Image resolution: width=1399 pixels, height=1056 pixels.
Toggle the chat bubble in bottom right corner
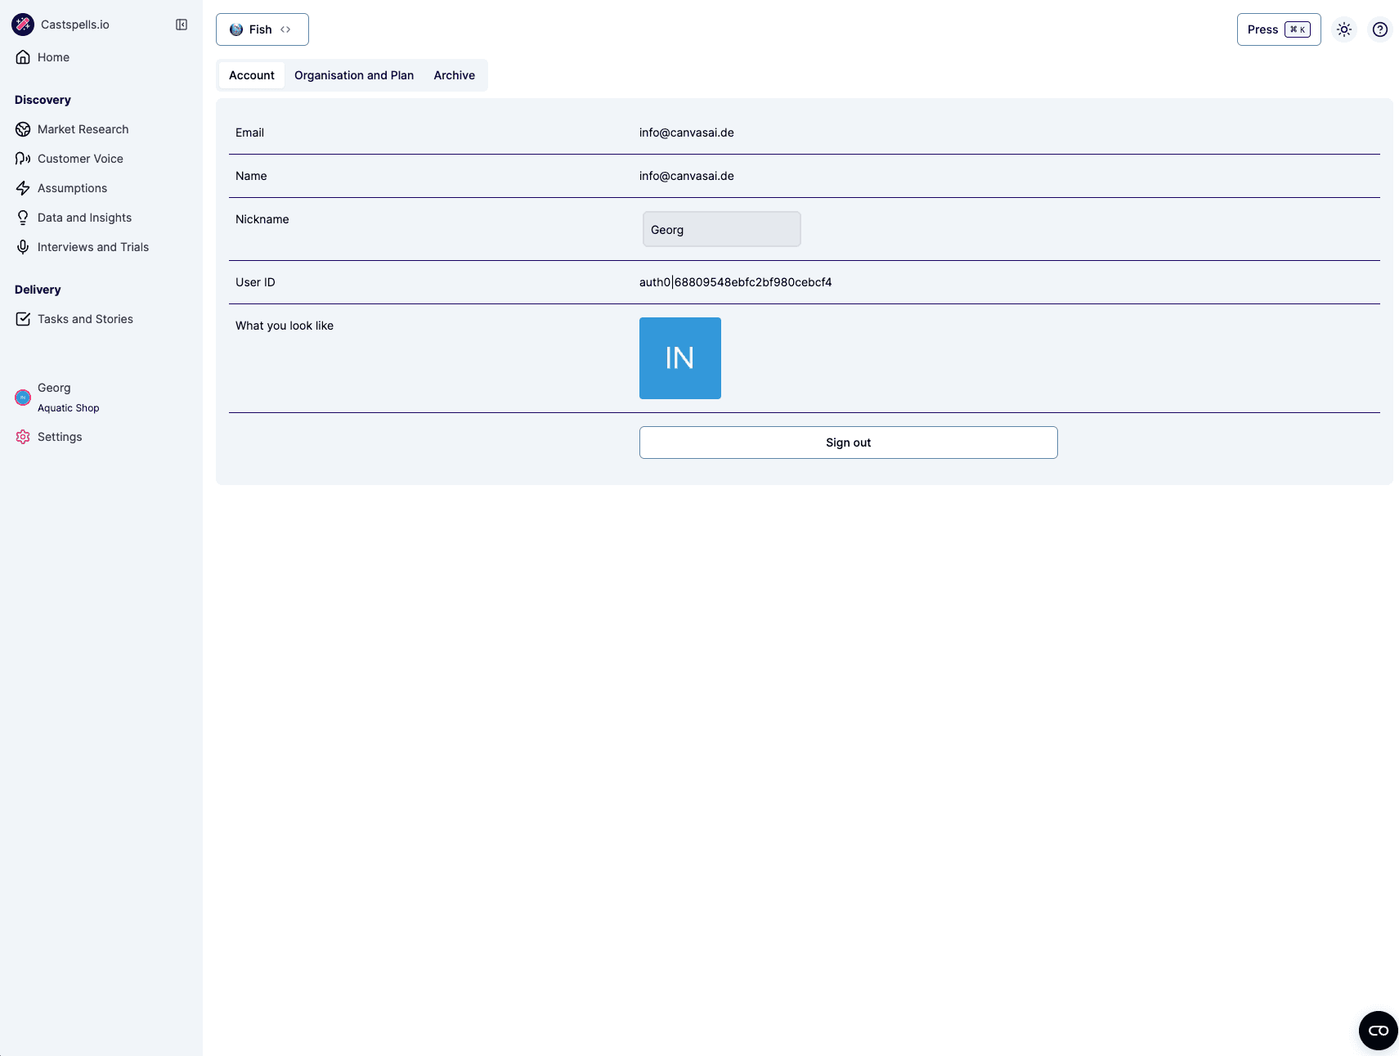(1379, 1030)
